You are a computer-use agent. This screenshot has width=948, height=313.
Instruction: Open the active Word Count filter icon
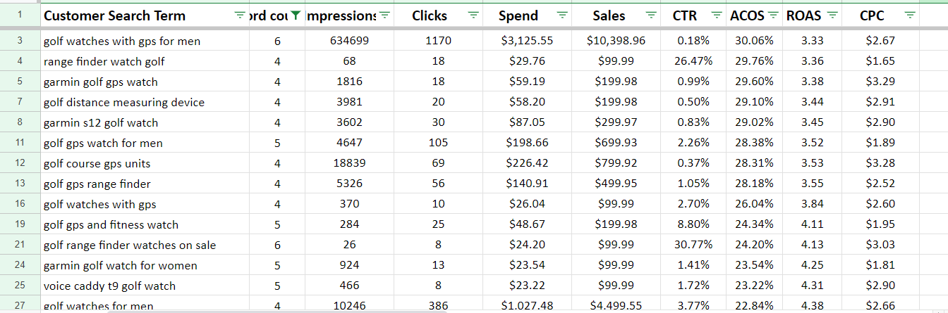point(296,15)
